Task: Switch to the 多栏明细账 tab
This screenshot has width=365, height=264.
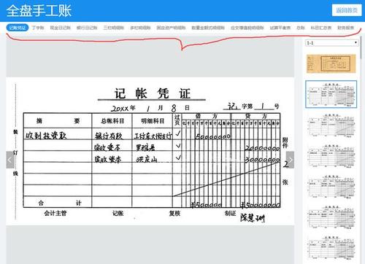Action: [140, 28]
